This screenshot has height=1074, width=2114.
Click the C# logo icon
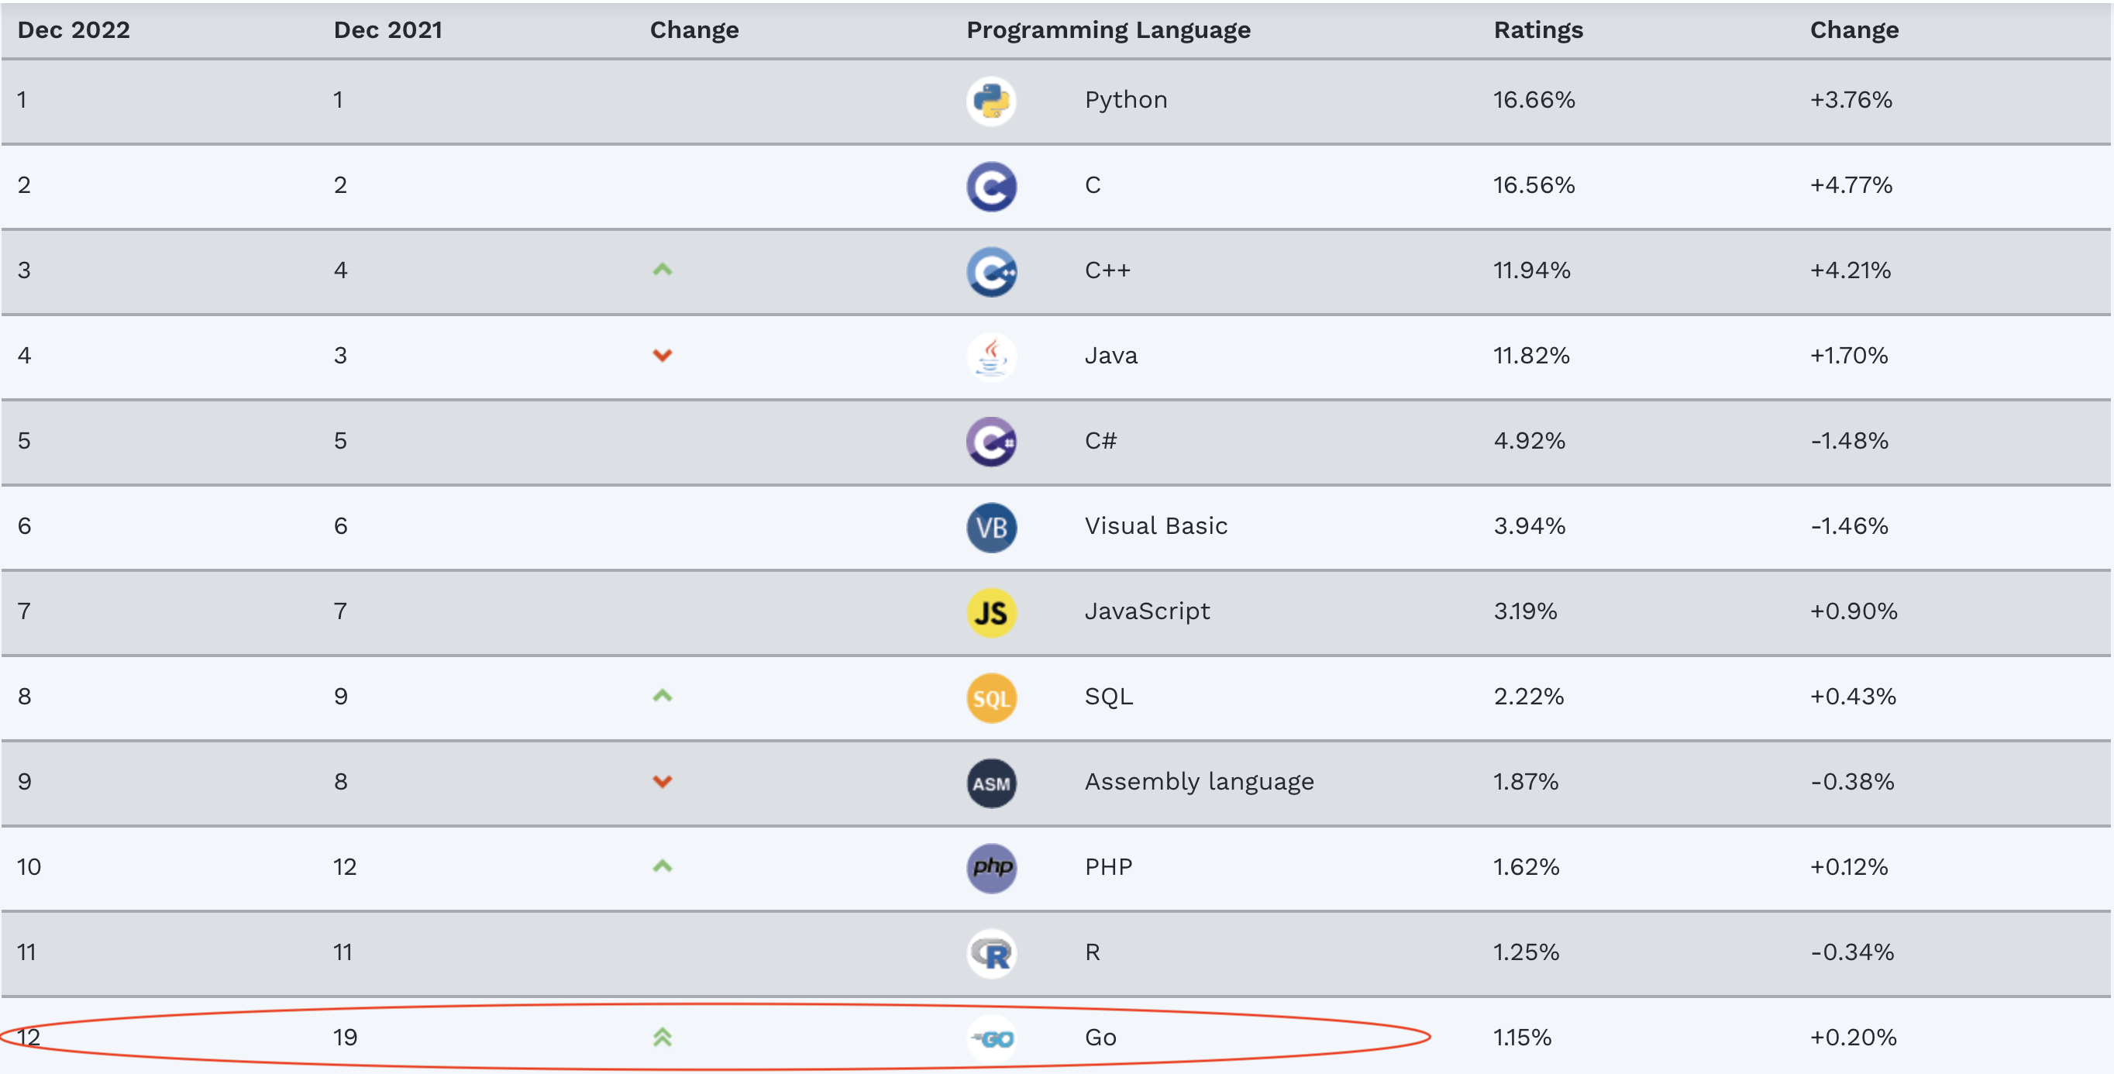(x=991, y=442)
